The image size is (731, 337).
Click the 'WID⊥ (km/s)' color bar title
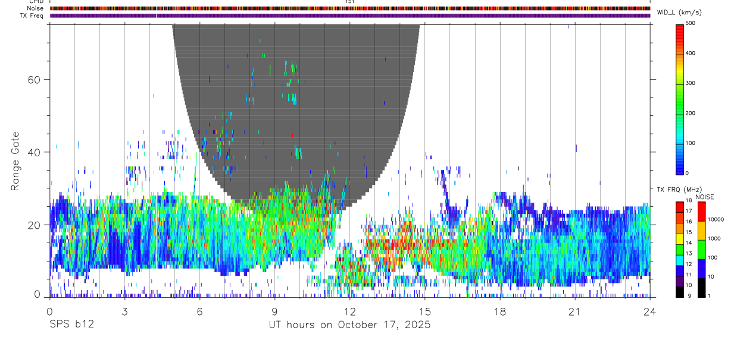point(680,12)
